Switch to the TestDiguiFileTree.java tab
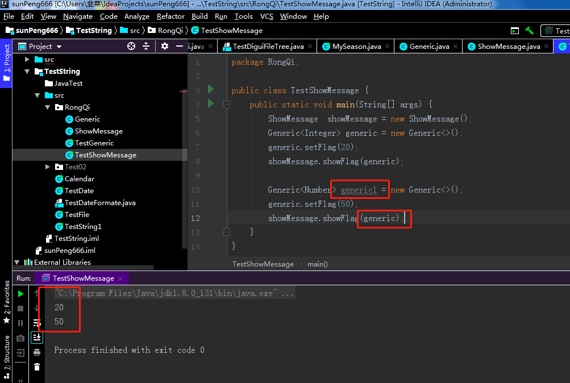This screenshot has height=383, width=570. click(268, 47)
